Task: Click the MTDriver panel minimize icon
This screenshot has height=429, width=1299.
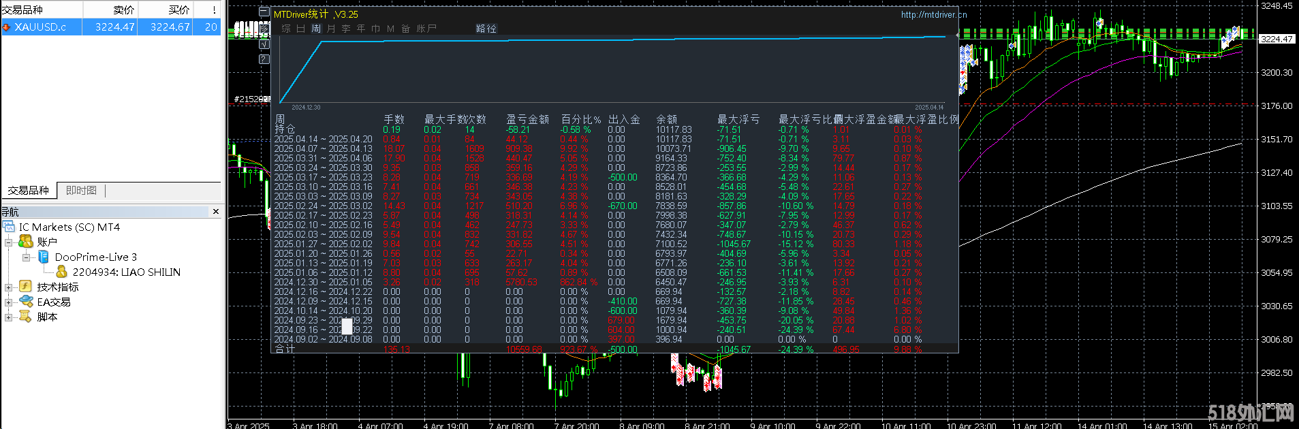Action: (264, 12)
